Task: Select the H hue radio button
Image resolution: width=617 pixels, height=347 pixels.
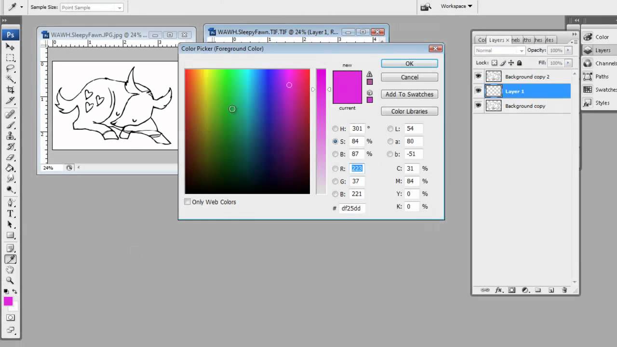Action: click(335, 129)
